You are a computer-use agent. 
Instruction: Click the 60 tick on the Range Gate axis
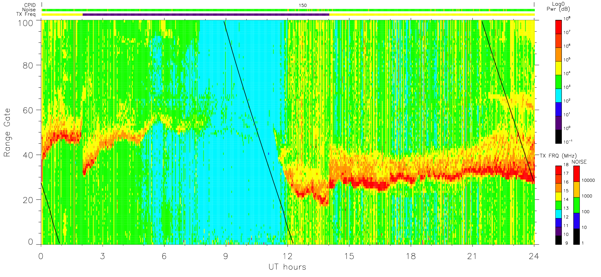(x=28, y=110)
